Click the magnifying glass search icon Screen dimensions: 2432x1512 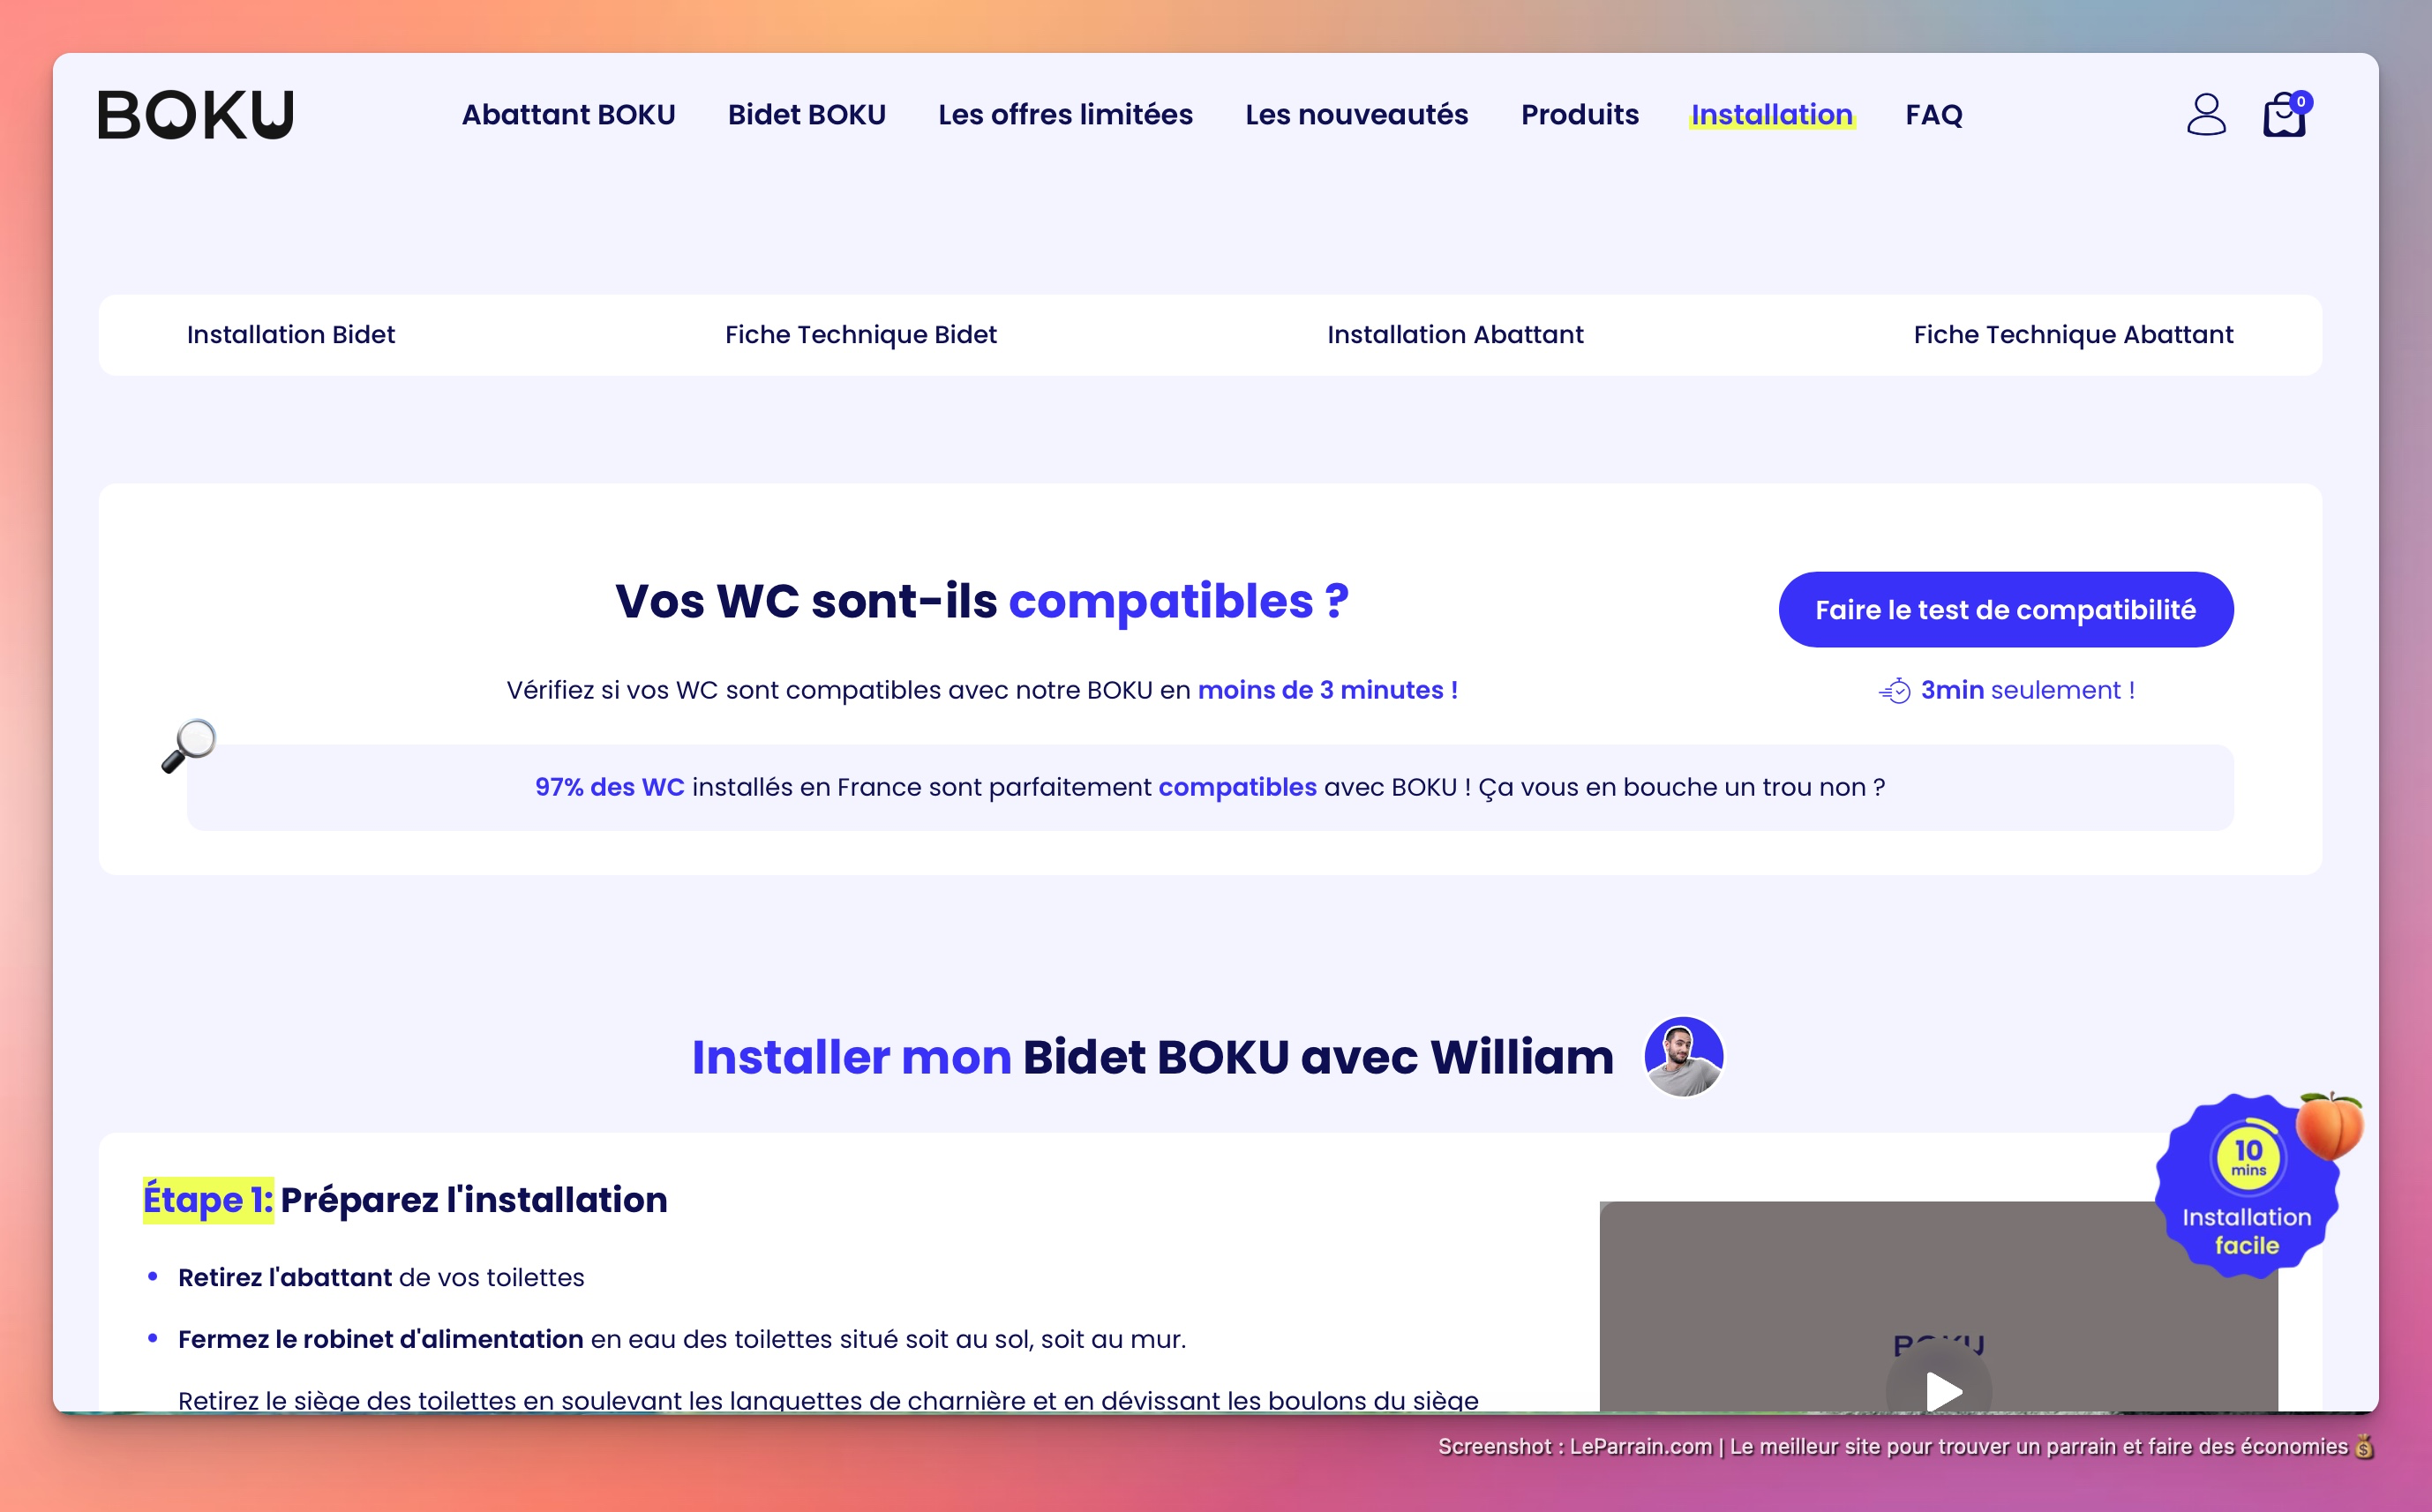click(x=193, y=739)
